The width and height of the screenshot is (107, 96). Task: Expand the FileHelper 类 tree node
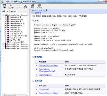click(6, 29)
